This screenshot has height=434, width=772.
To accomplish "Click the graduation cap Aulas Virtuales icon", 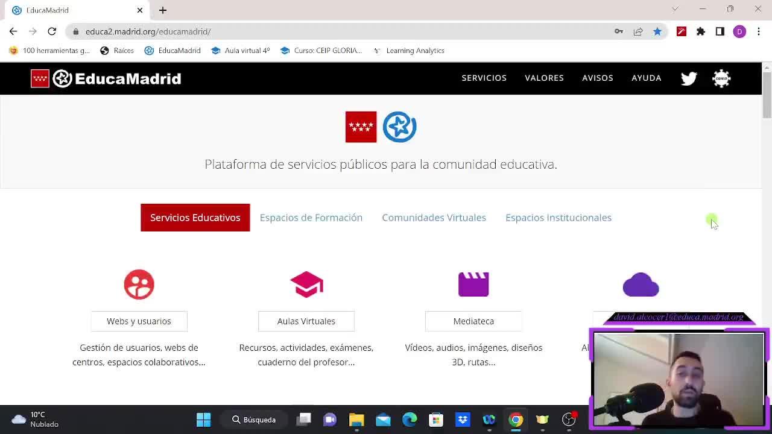I will (x=306, y=285).
